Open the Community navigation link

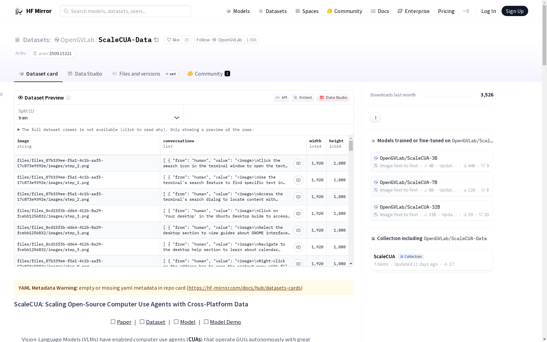345,11
